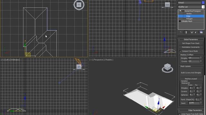This screenshot has height=115, width=206.
Task: Open the [Wireframe] shading menu
Action: [14, 60]
